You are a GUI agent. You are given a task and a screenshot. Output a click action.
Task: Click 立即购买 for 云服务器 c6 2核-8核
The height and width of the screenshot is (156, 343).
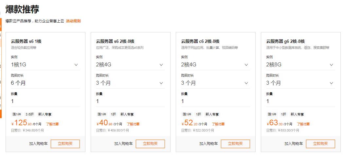point(235,144)
